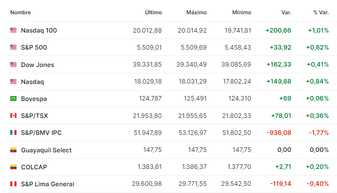Open the Nasdaq 100 index link
This screenshot has height=193, width=337.
point(39,30)
